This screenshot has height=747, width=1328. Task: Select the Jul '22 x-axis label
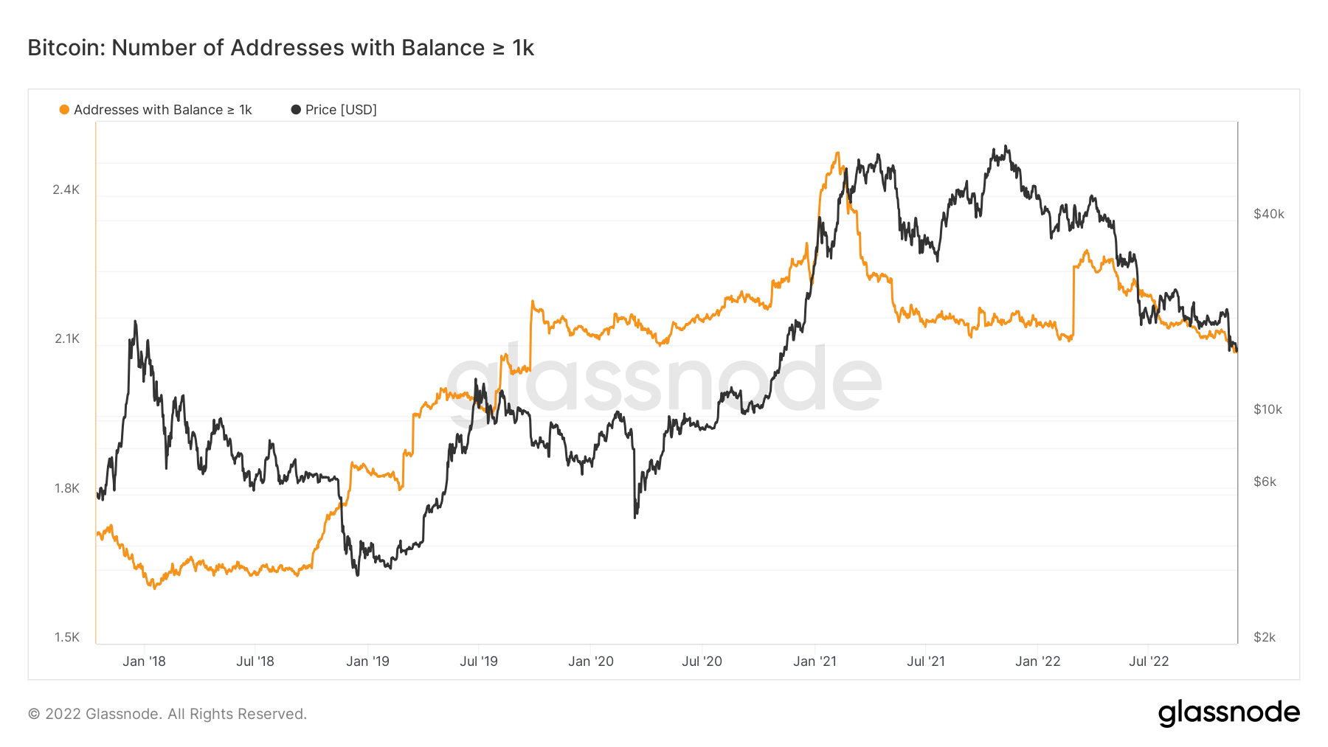pyautogui.click(x=1149, y=661)
